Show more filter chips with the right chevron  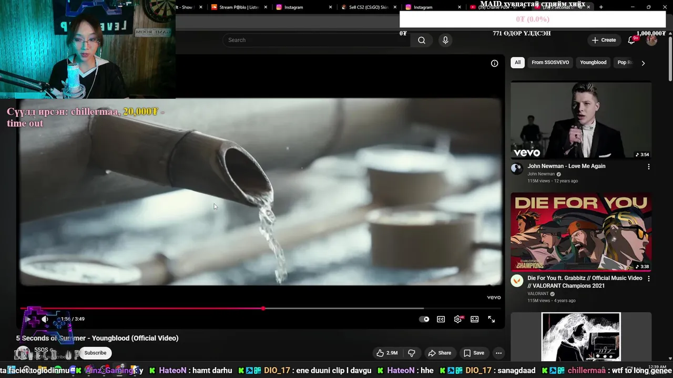pos(643,63)
